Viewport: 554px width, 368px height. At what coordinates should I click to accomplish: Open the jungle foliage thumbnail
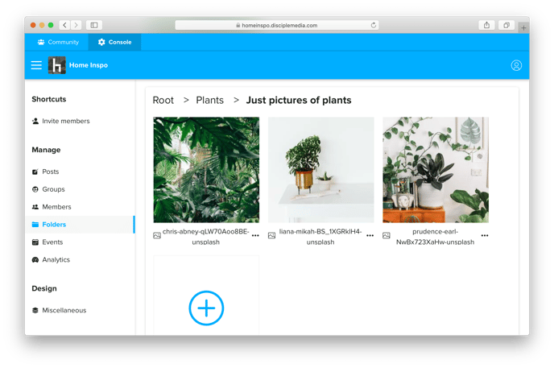[x=206, y=170]
